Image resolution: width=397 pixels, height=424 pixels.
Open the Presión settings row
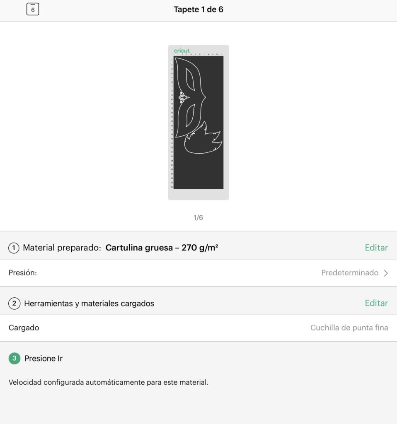click(x=198, y=273)
